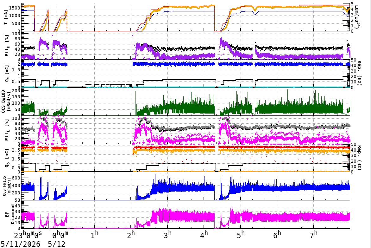Select the '400' tick on the QCS FW135 axis
The width and height of the screenshot is (371, 248).
click(x=16, y=186)
